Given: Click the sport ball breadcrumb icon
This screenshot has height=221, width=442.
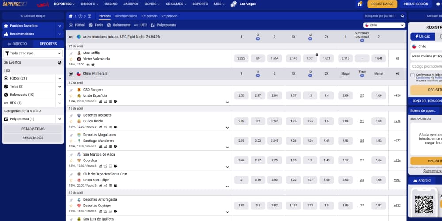Looking at the screenshot, I should point(80,16).
